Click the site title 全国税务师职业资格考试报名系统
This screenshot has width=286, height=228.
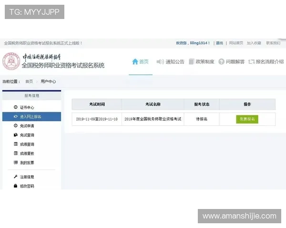pos(63,66)
